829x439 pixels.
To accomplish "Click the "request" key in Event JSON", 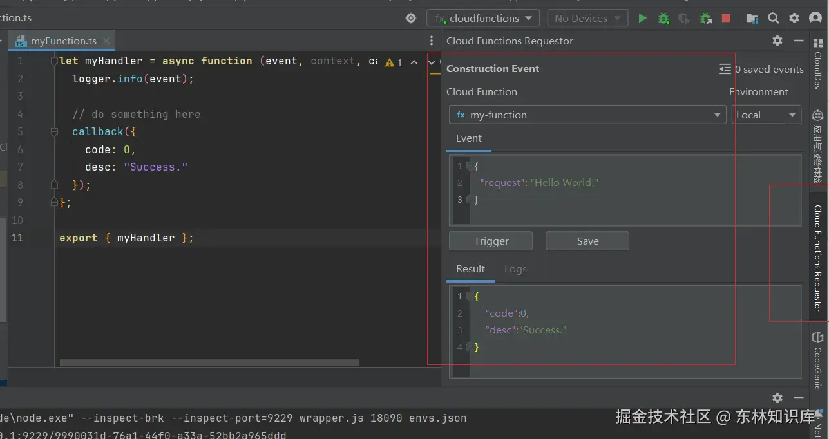I will click(x=503, y=183).
